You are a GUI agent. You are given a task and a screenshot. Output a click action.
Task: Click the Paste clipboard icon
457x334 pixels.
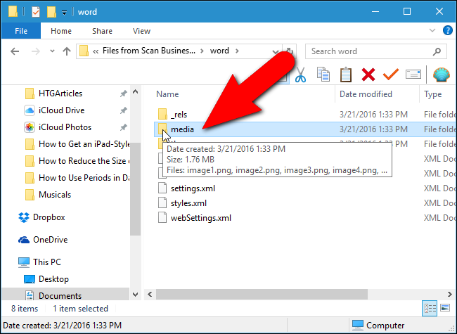(345, 75)
